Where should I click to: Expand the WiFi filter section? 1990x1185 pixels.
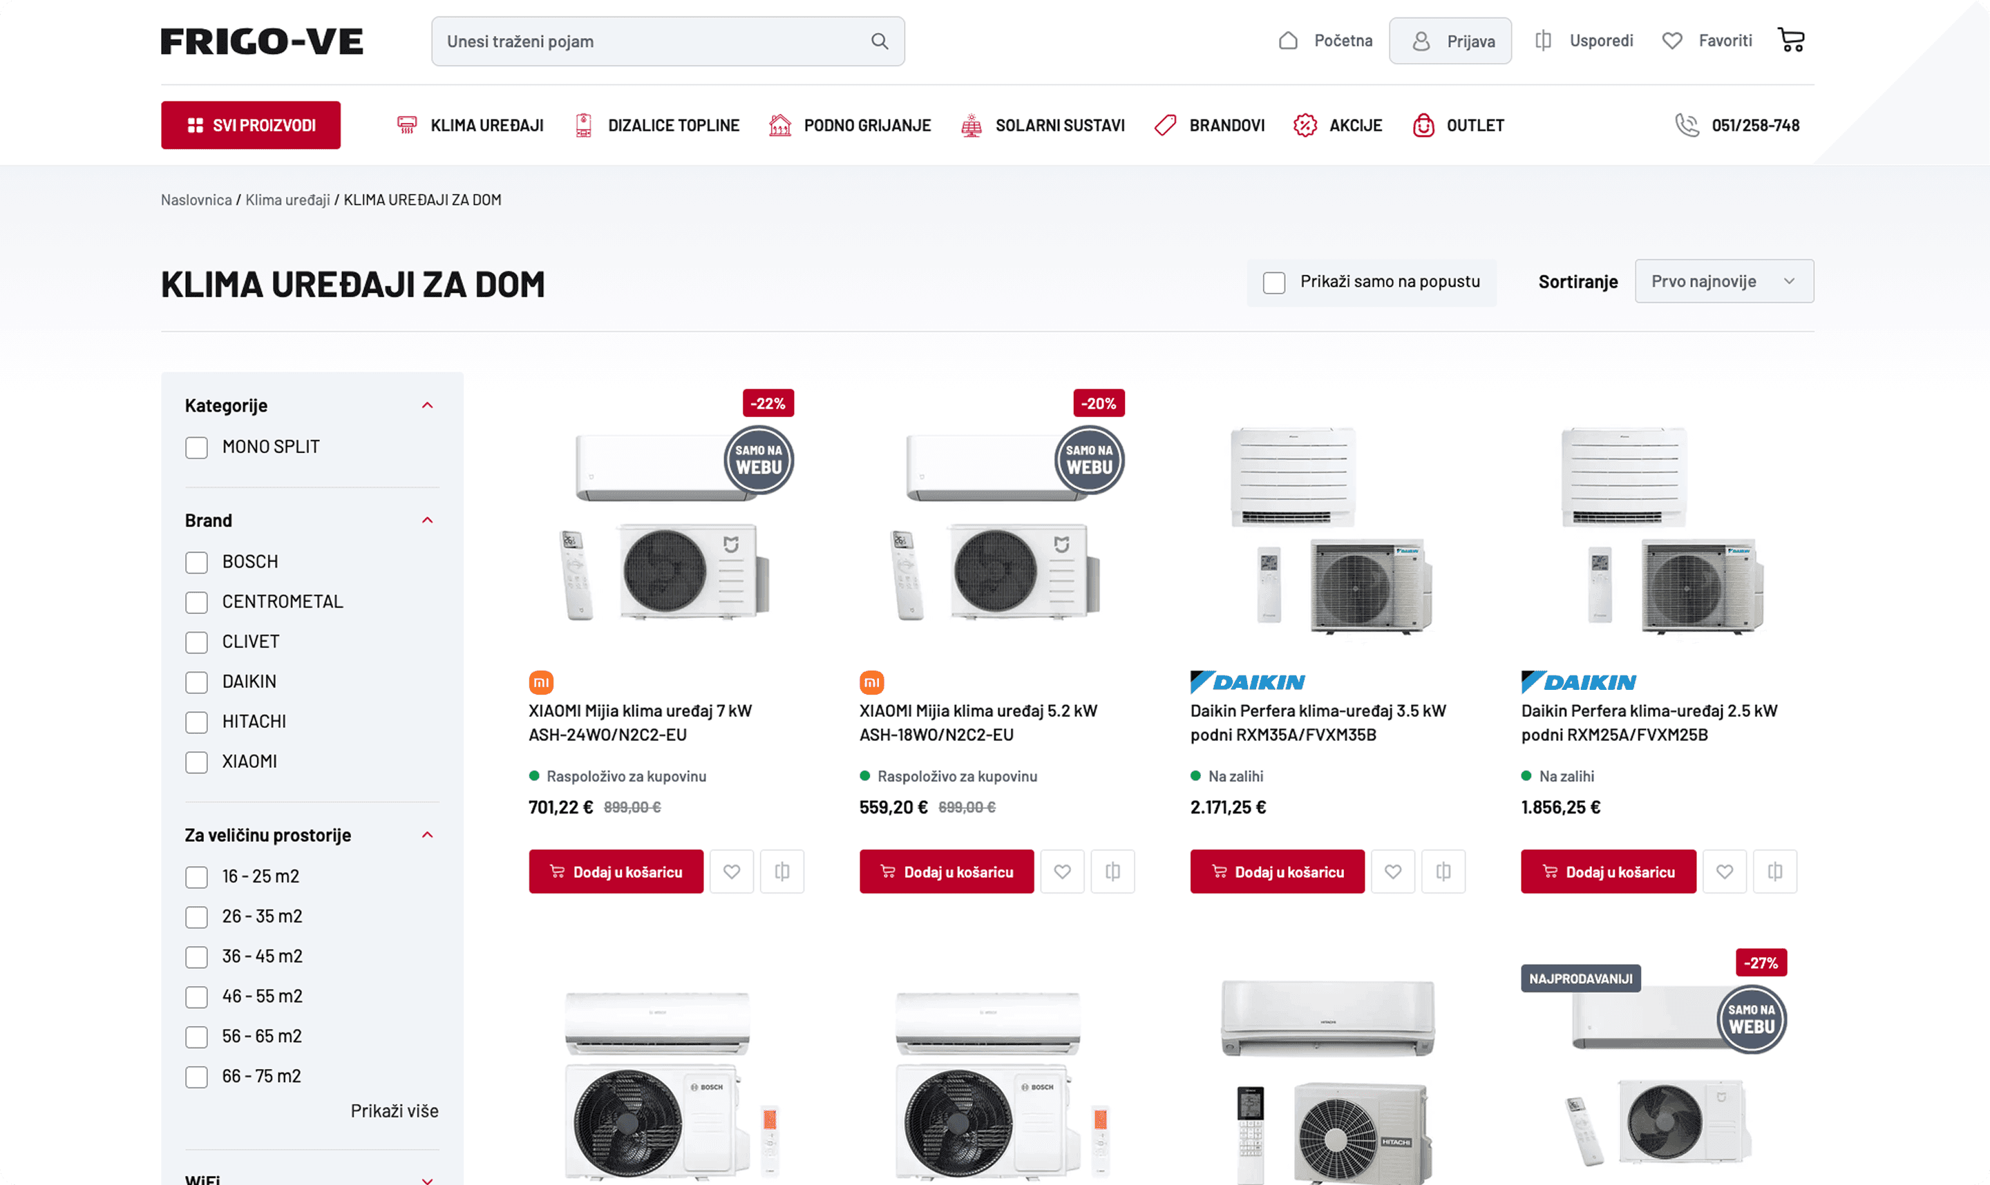(428, 1180)
